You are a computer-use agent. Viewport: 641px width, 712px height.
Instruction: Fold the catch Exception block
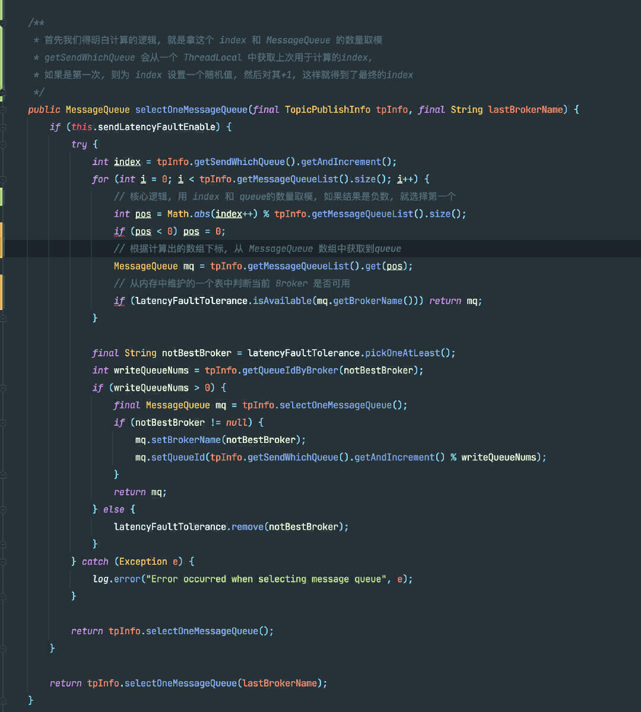tap(3, 562)
